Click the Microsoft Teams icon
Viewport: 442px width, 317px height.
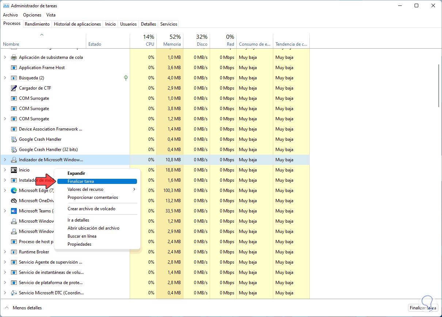(x=14, y=211)
